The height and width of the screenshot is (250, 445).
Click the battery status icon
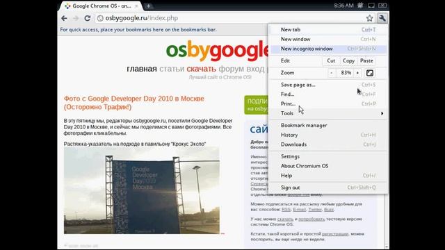[382, 6]
